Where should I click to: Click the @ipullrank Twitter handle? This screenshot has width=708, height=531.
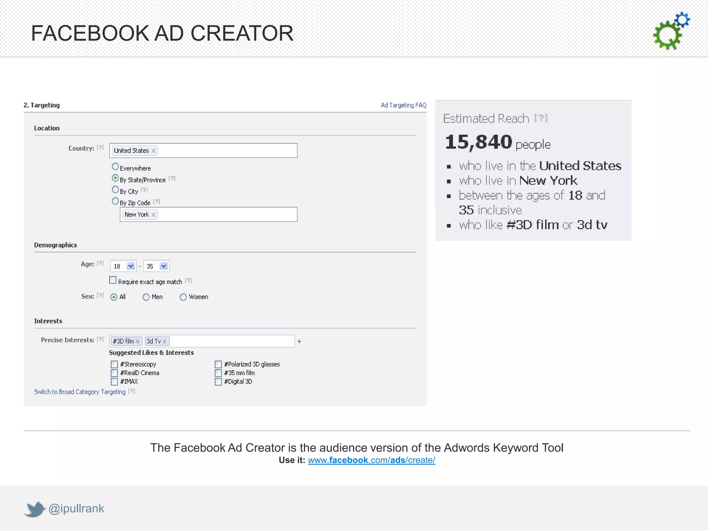point(76,509)
